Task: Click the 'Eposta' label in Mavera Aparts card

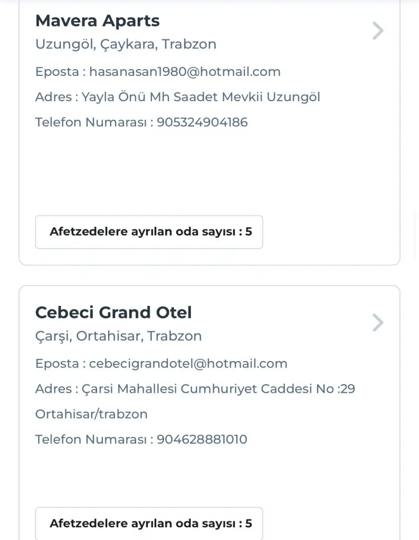Action: point(57,72)
